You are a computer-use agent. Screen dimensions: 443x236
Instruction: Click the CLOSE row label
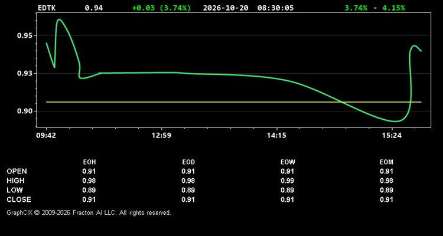pyautogui.click(x=19, y=199)
